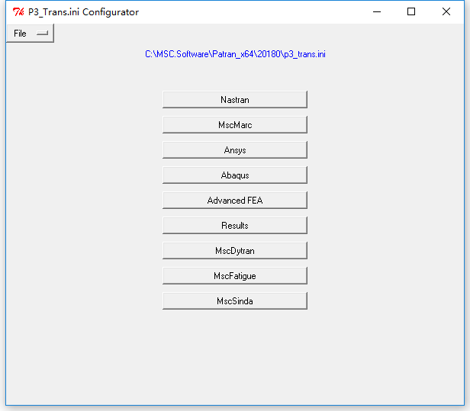Maximize the Configurator window

pyautogui.click(x=411, y=12)
